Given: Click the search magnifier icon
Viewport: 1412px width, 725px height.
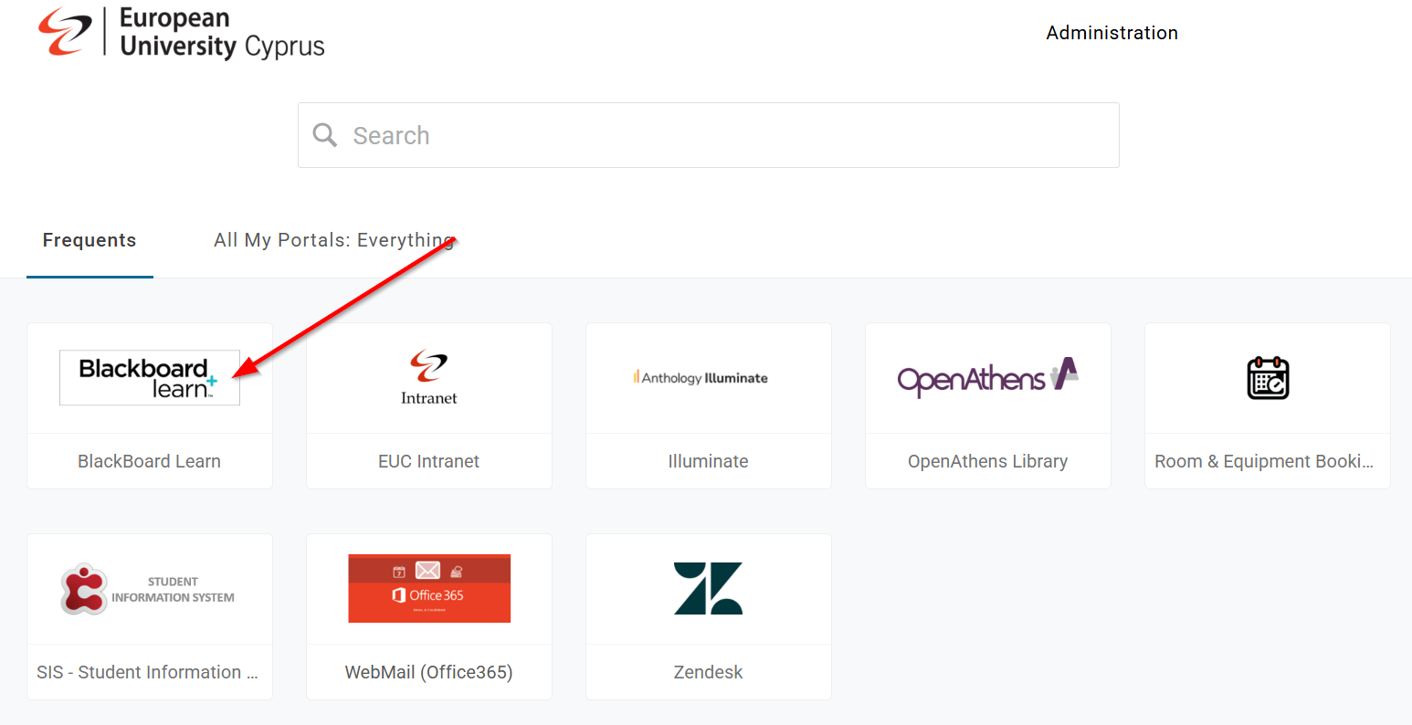Looking at the screenshot, I should (x=325, y=134).
